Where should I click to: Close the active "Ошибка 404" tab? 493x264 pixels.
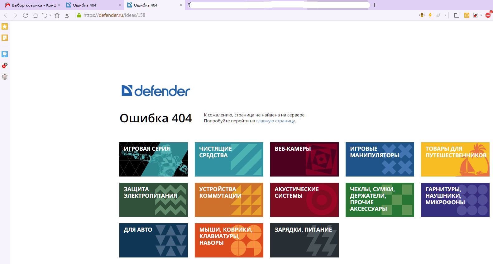coord(181,5)
